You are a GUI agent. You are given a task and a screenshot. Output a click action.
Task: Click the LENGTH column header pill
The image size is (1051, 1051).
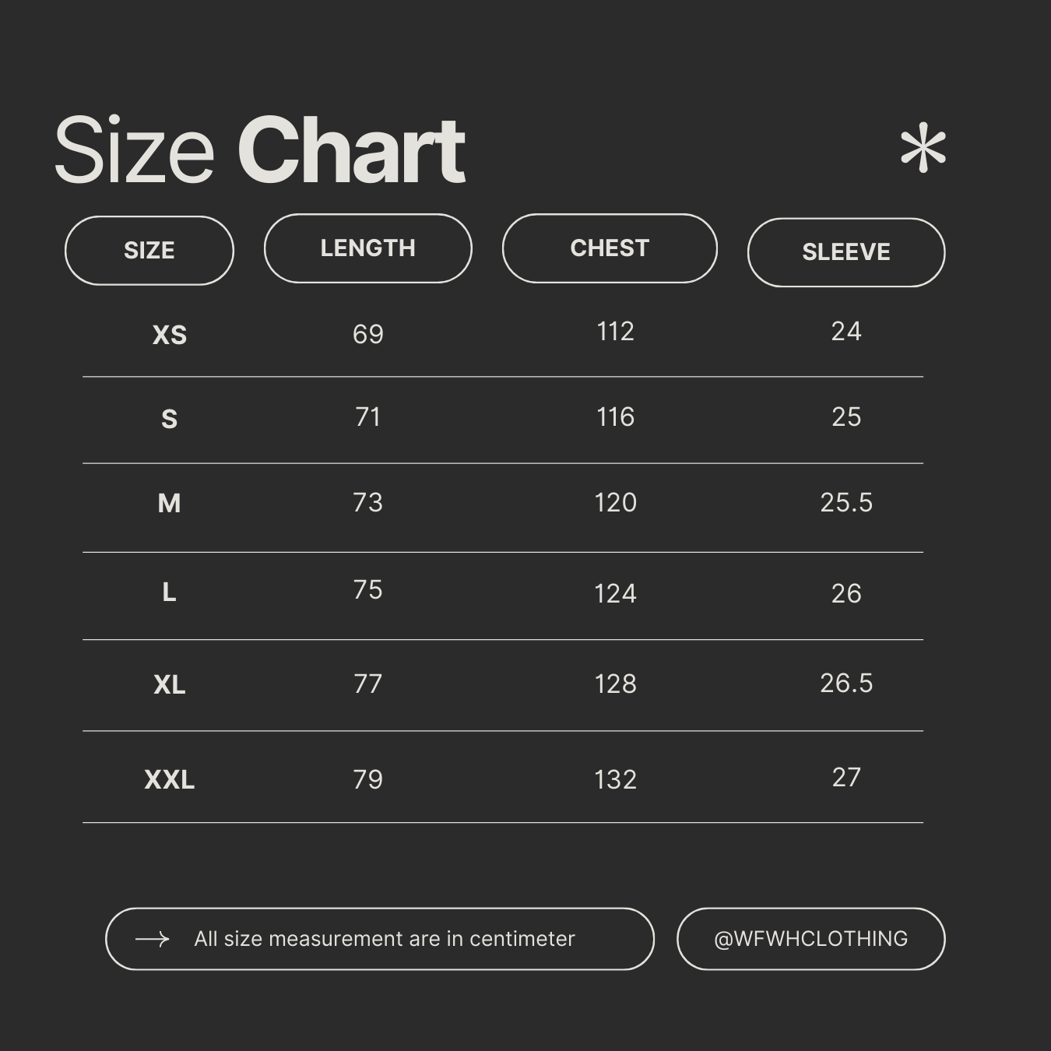pos(367,248)
